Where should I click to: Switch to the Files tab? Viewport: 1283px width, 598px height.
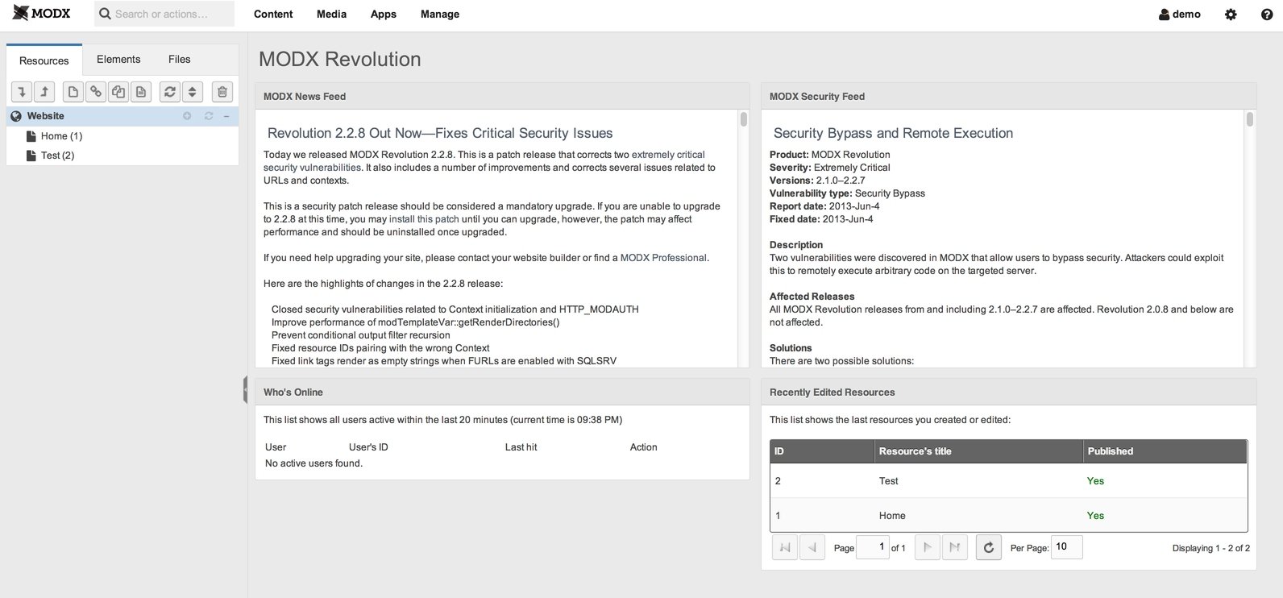pyautogui.click(x=180, y=60)
